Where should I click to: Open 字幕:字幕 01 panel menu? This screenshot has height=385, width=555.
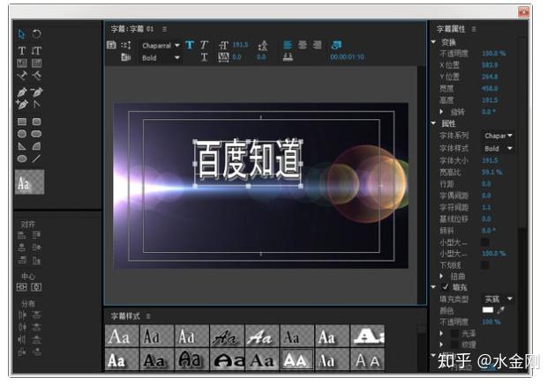pos(165,29)
